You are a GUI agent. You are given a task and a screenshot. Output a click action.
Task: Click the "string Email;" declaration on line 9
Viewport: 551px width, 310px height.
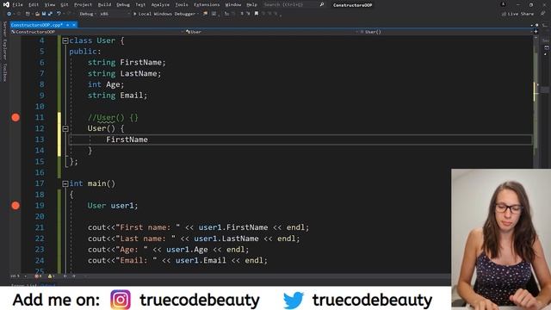[x=117, y=96]
